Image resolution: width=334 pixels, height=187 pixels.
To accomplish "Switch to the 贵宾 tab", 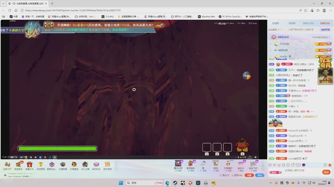I will point(309,23).
